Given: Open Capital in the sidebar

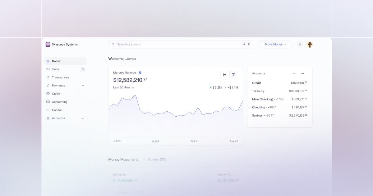Looking at the screenshot, I should (65, 110).
